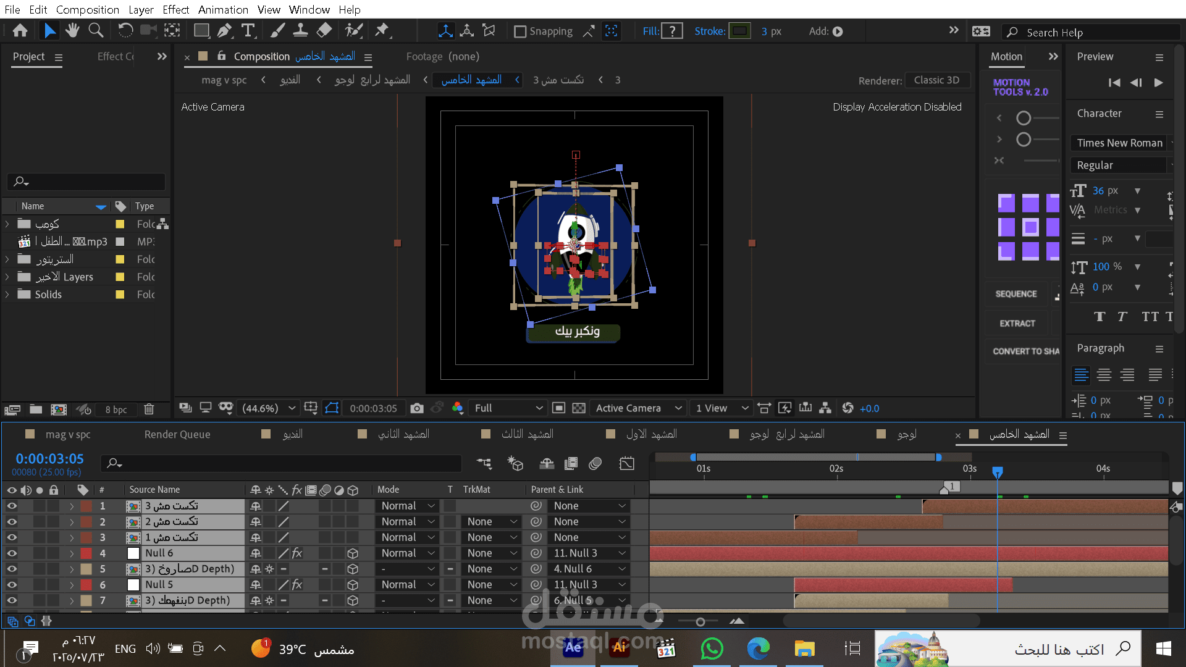
Task: Adjust the timeline zoom slider
Action: click(700, 622)
